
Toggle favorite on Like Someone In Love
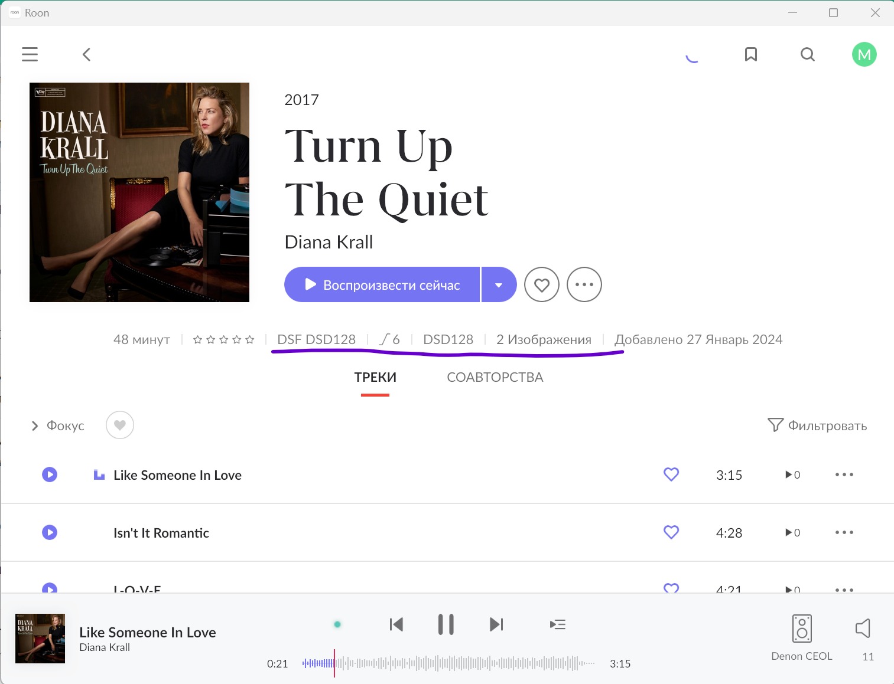pos(671,474)
